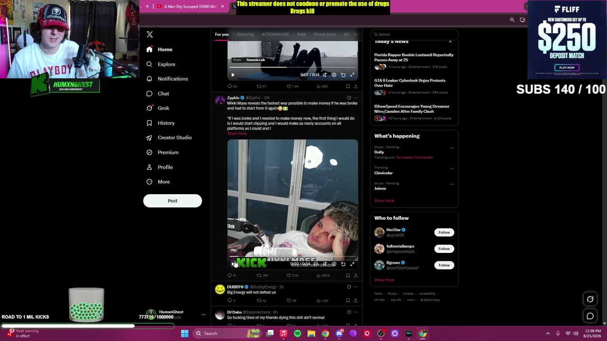The height and width of the screenshot is (341, 607).
Task: Follow the fullmetallamps account
Action: coord(444,249)
